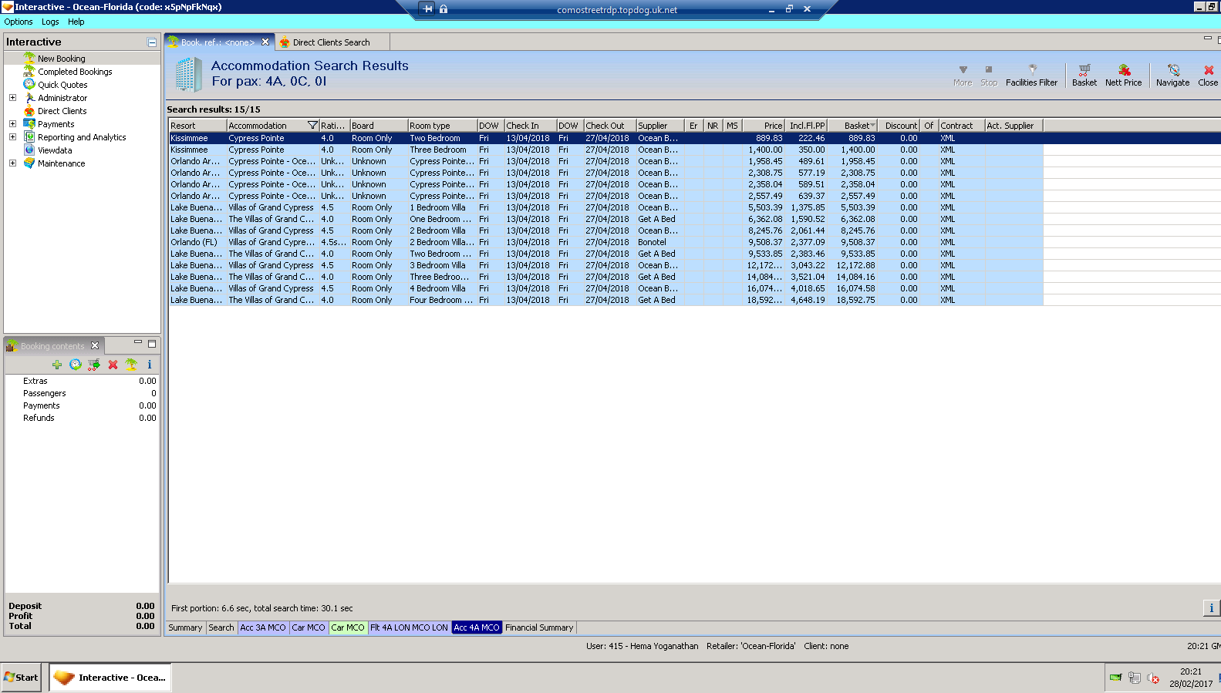This screenshot has width=1221, height=693.
Task: Click the Windows Start button
Action: tap(21, 678)
